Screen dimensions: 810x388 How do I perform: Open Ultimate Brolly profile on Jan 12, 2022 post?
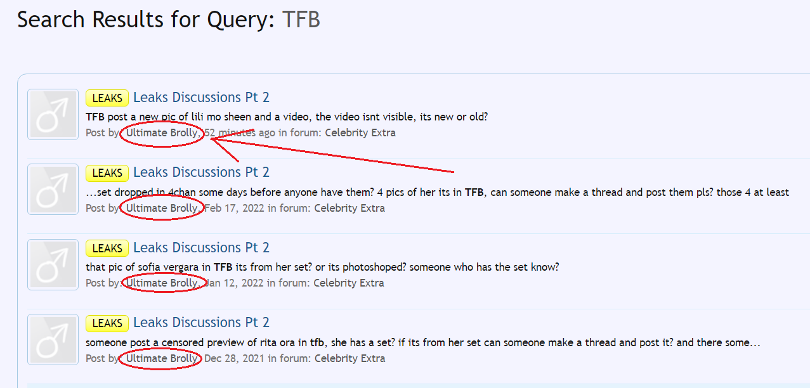(x=162, y=283)
